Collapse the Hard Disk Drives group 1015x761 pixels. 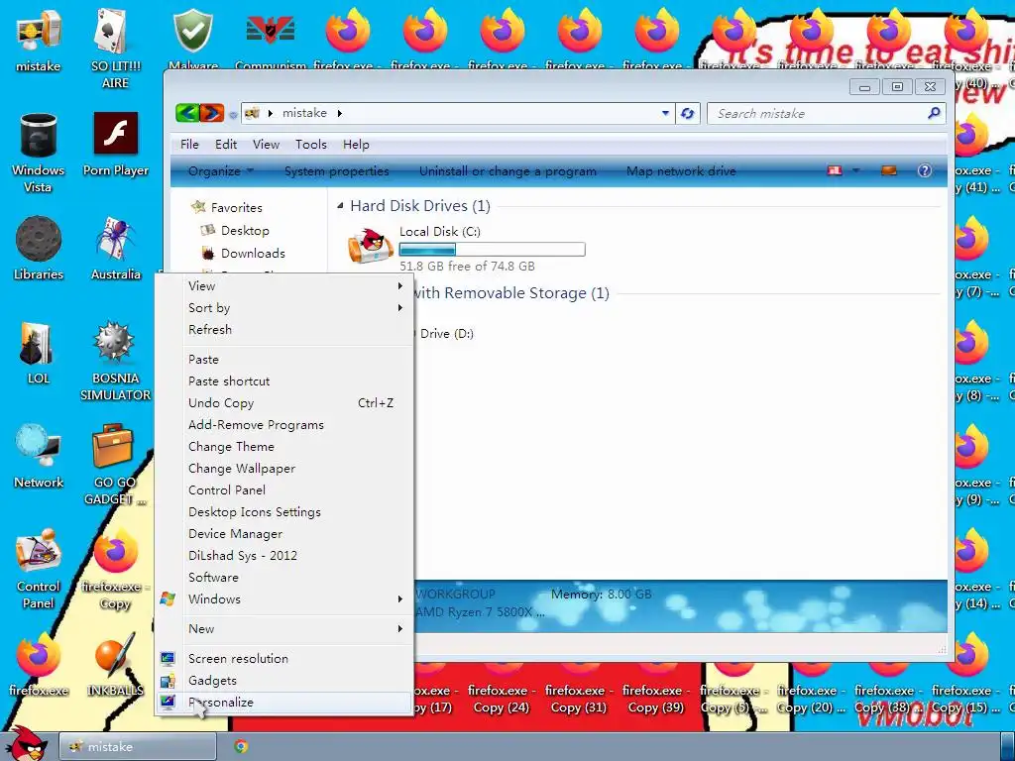coord(341,206)
